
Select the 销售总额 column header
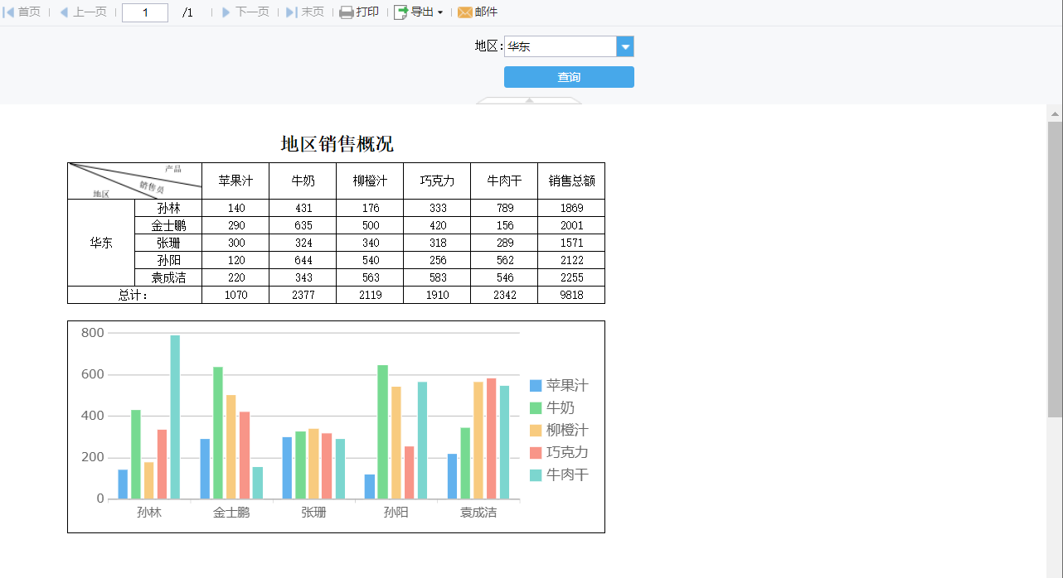coord(571,181)
